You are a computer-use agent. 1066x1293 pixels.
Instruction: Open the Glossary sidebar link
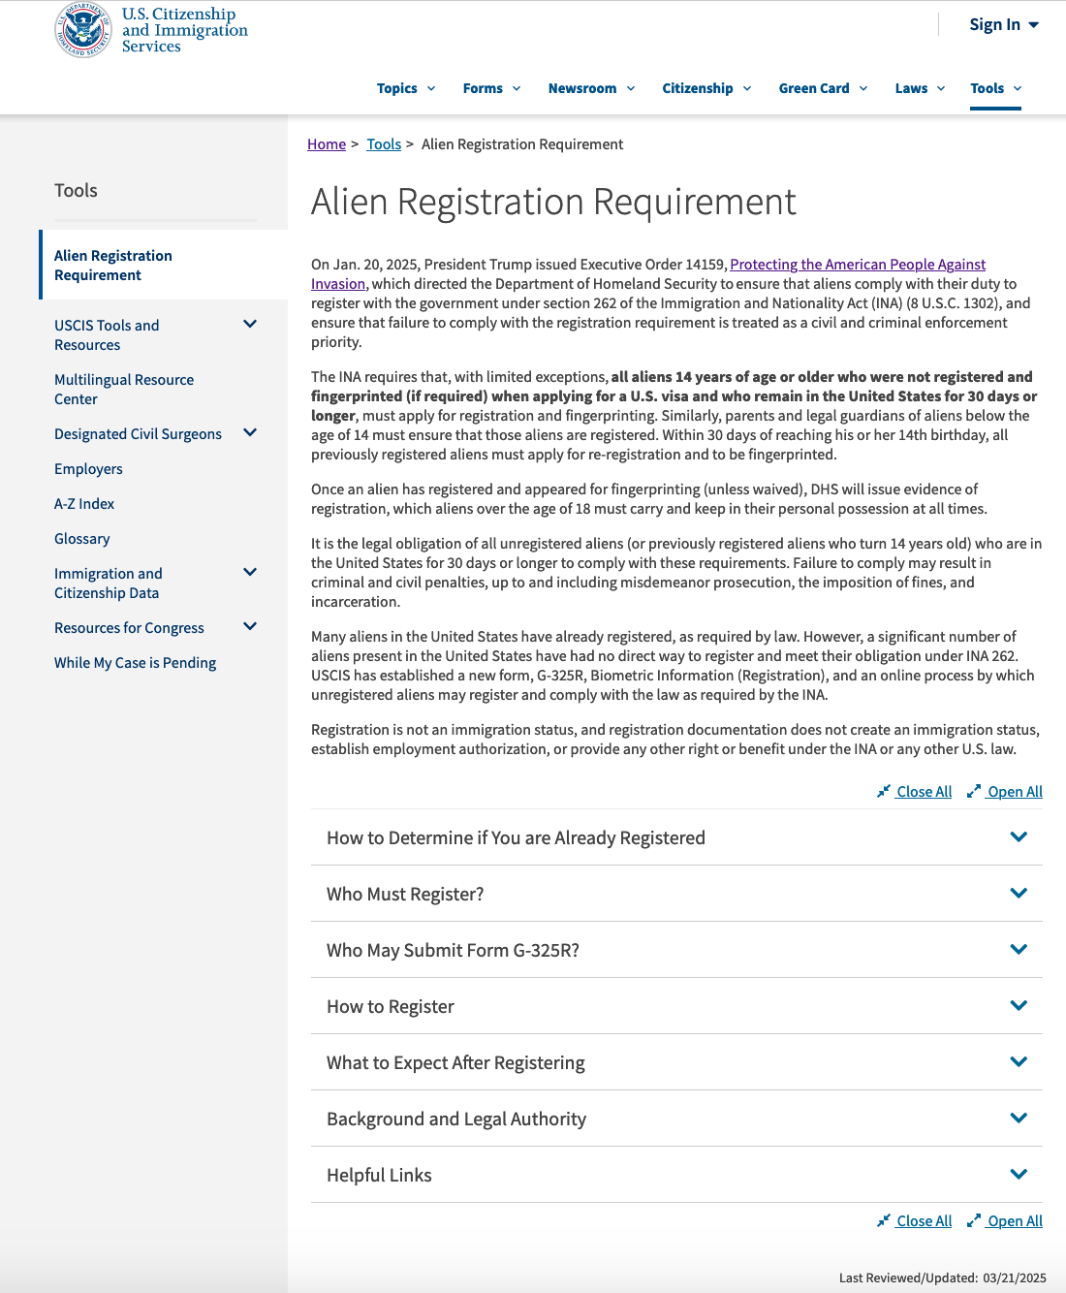click(x=82, y=539)
